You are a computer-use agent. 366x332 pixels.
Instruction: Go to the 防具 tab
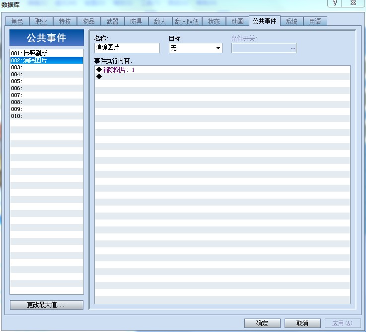136,21
